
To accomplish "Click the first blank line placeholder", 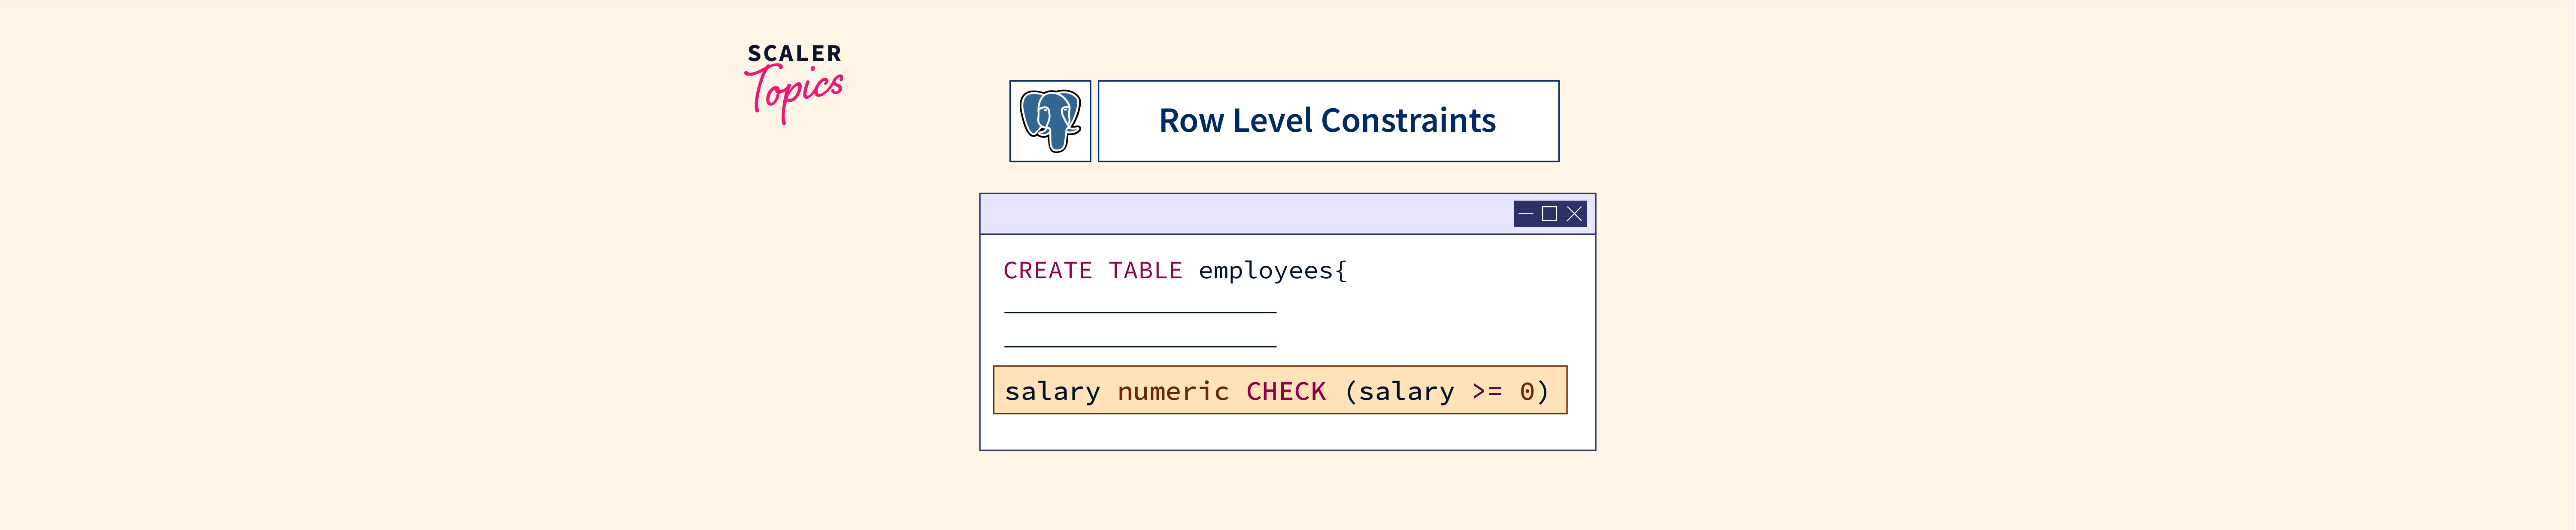I will coord(1140,312).
